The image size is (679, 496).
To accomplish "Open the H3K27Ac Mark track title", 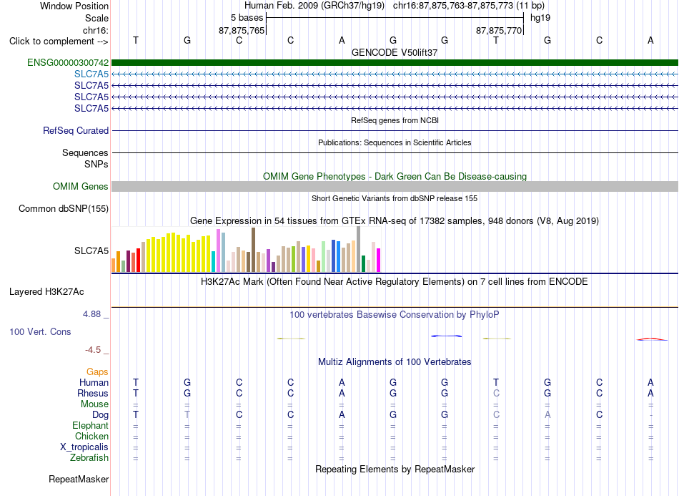I will click(395, 282).
